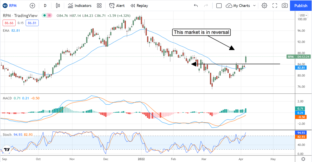Image resolution: width=312 pixels, height=162 pixels.
Task: Open chart settings gear
Action: (264, 5)
